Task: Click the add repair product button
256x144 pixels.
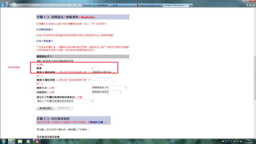Action: (x=45, y=108)
